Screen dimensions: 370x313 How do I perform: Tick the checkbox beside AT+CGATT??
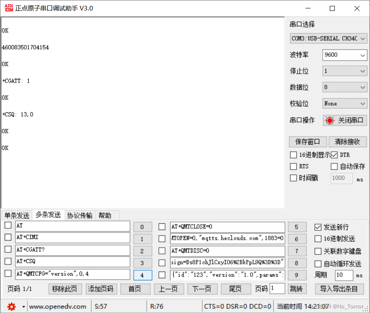coord(8,249)
